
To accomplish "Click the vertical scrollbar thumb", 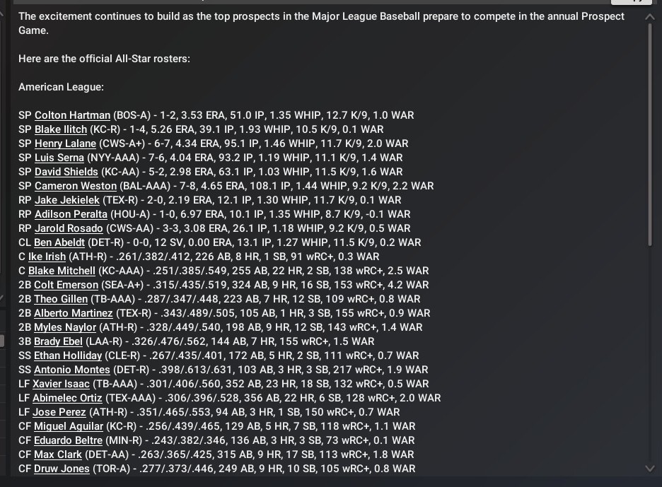I will click(x=650, y=134).
